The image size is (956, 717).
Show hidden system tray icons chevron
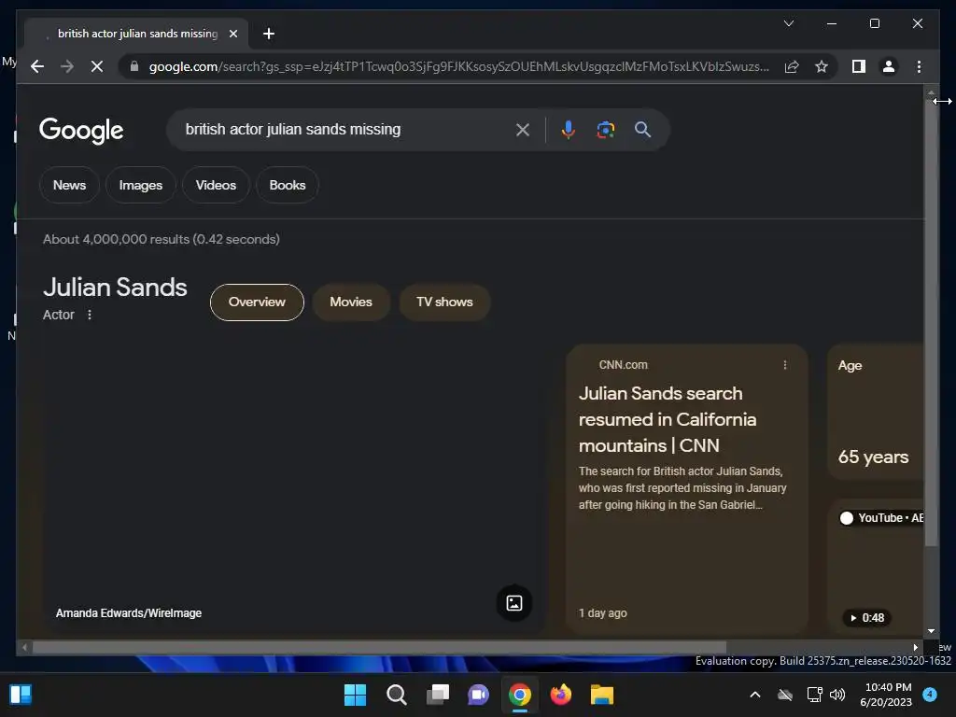754,695
